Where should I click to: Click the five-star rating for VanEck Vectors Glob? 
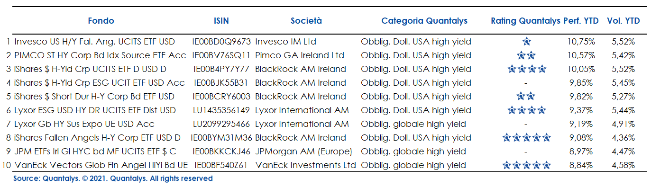(x=526, y=166)
